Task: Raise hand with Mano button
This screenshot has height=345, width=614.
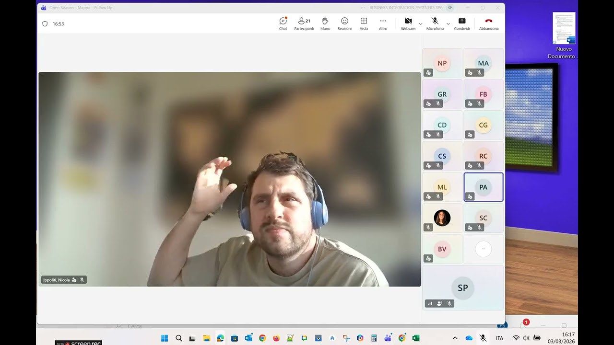Action: point(325,23)
